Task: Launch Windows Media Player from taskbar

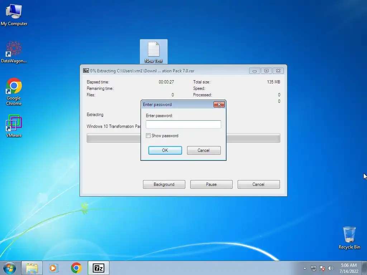Action: (54, 268)
